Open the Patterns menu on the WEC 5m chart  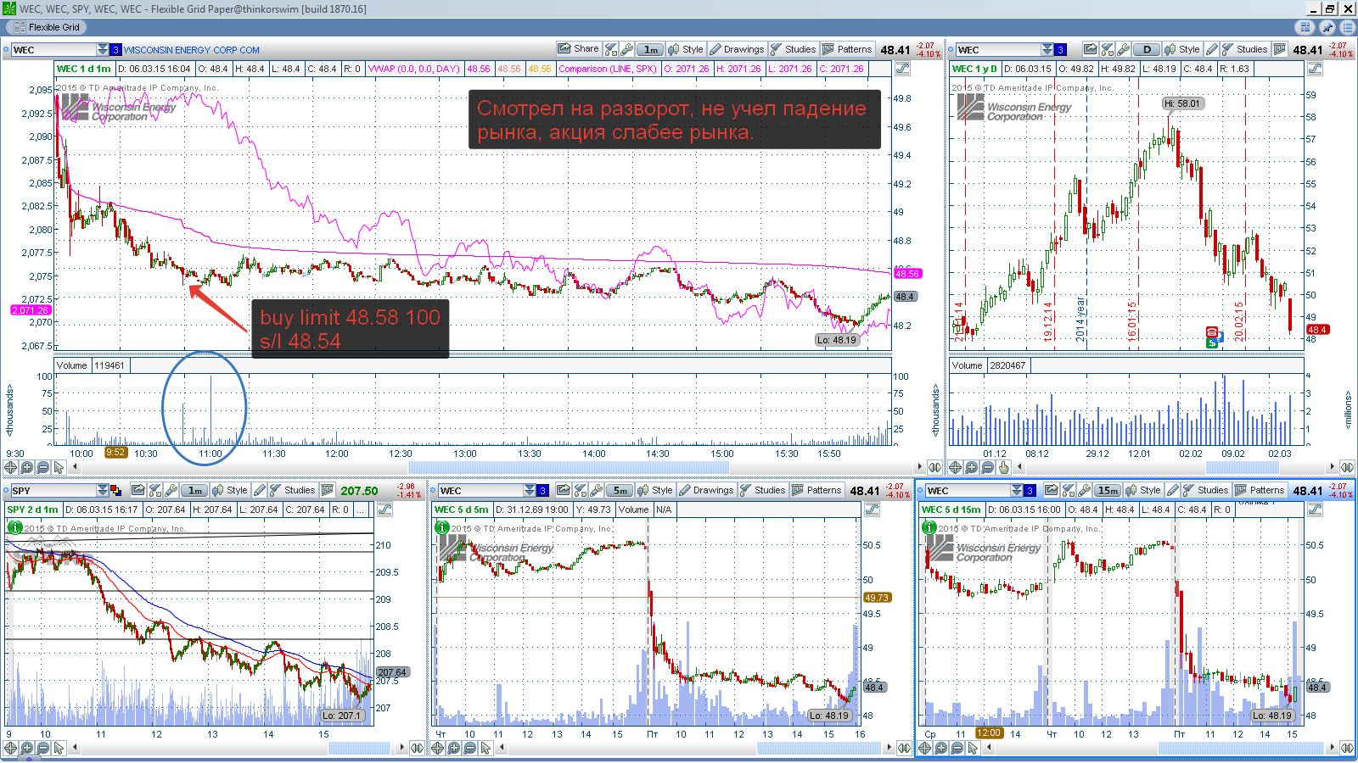click(816, 490)
